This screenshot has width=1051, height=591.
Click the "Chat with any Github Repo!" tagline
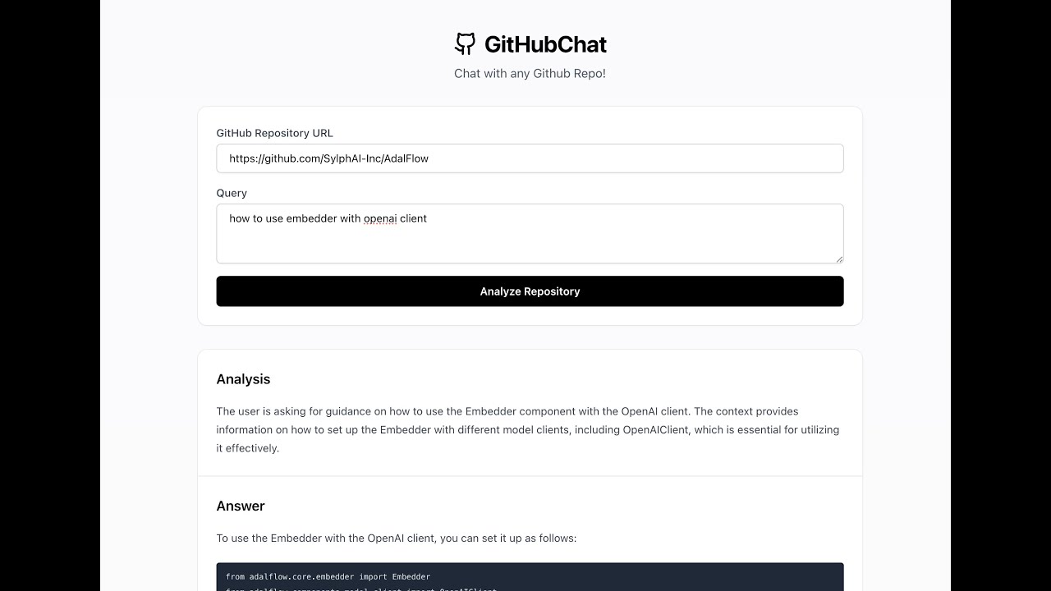pyautogui.click(x=530, y=73)
